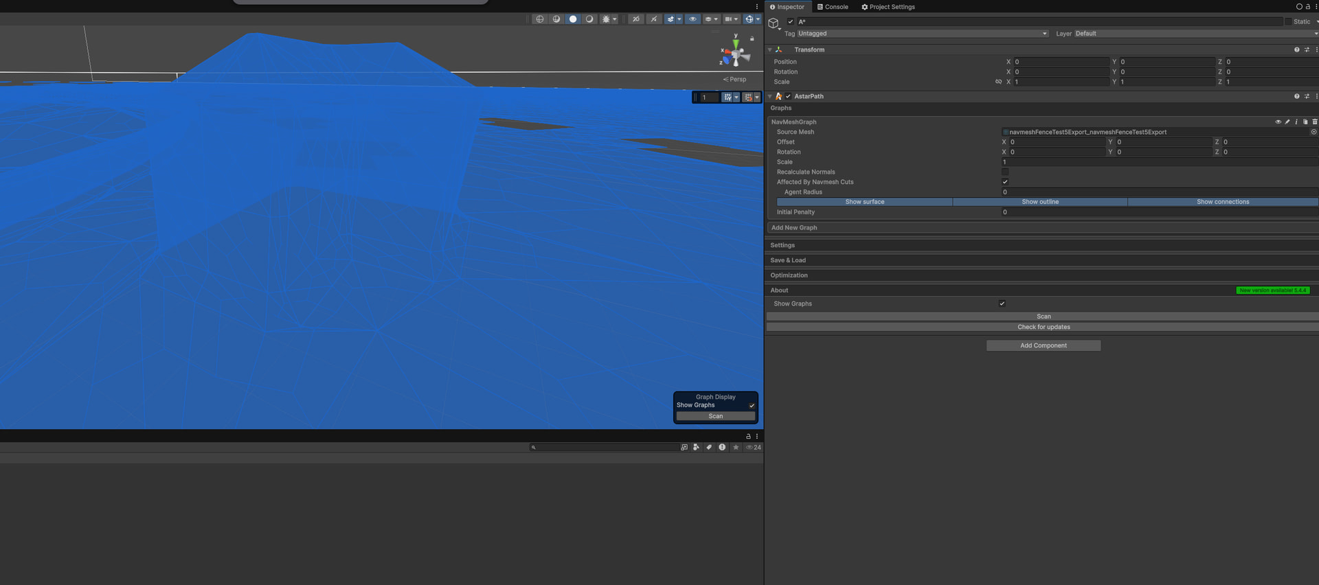Click the search by label tag icon
1319x585 pixels.
pos(709,447)
